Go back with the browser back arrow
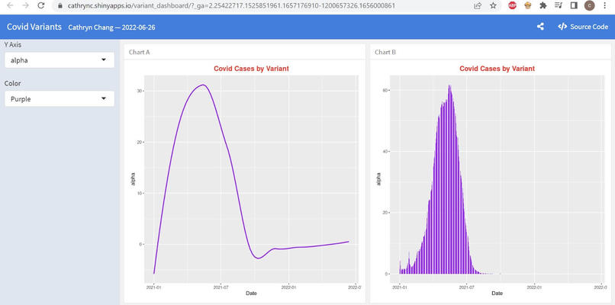This screenshot has height=305, width=615. 11,5
